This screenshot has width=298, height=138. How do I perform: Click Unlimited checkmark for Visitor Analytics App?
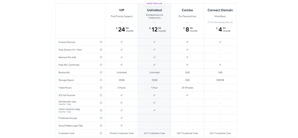pyautogui.click(x=155, y=110)
